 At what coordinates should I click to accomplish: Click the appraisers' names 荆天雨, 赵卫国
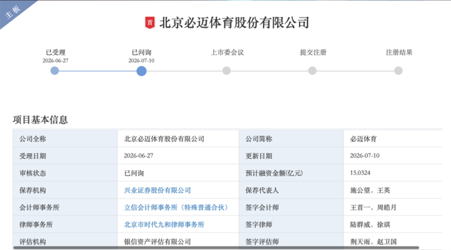373,242
